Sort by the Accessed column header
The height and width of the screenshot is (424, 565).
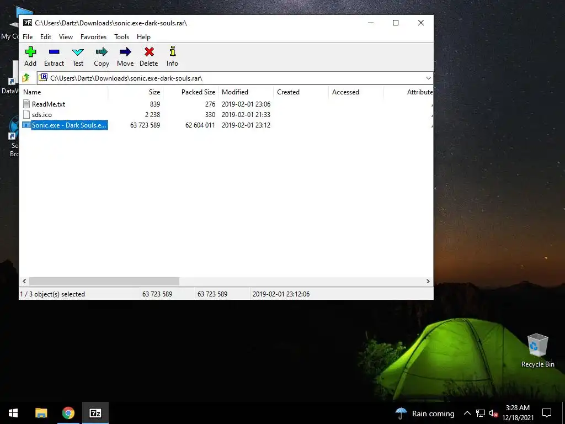[356, 92]
